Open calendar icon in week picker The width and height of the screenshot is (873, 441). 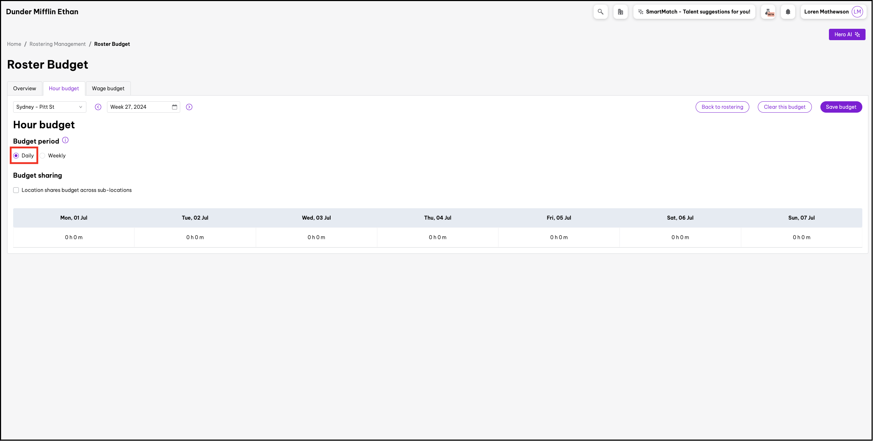(175, 107)
